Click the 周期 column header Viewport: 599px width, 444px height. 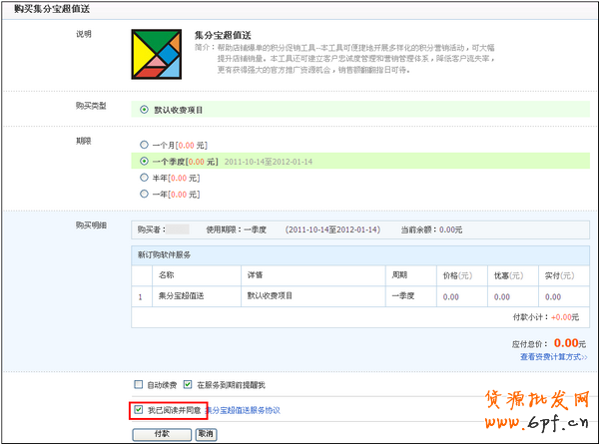tap(399, 274)
